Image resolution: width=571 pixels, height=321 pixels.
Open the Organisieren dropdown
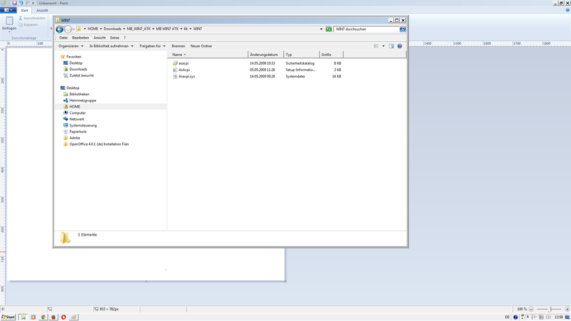71,46
